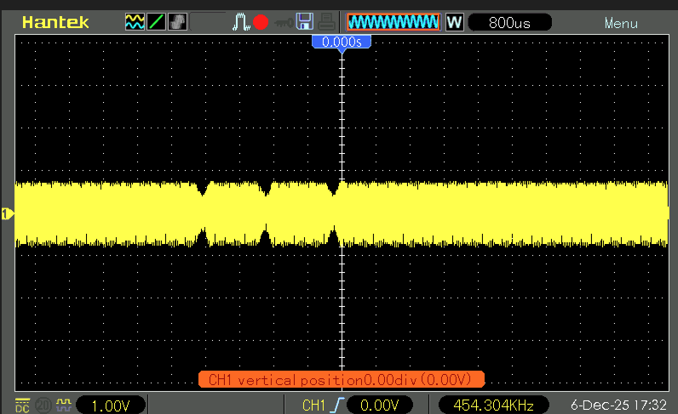Click the pulse trigger status icon

(x=241, y=22)
